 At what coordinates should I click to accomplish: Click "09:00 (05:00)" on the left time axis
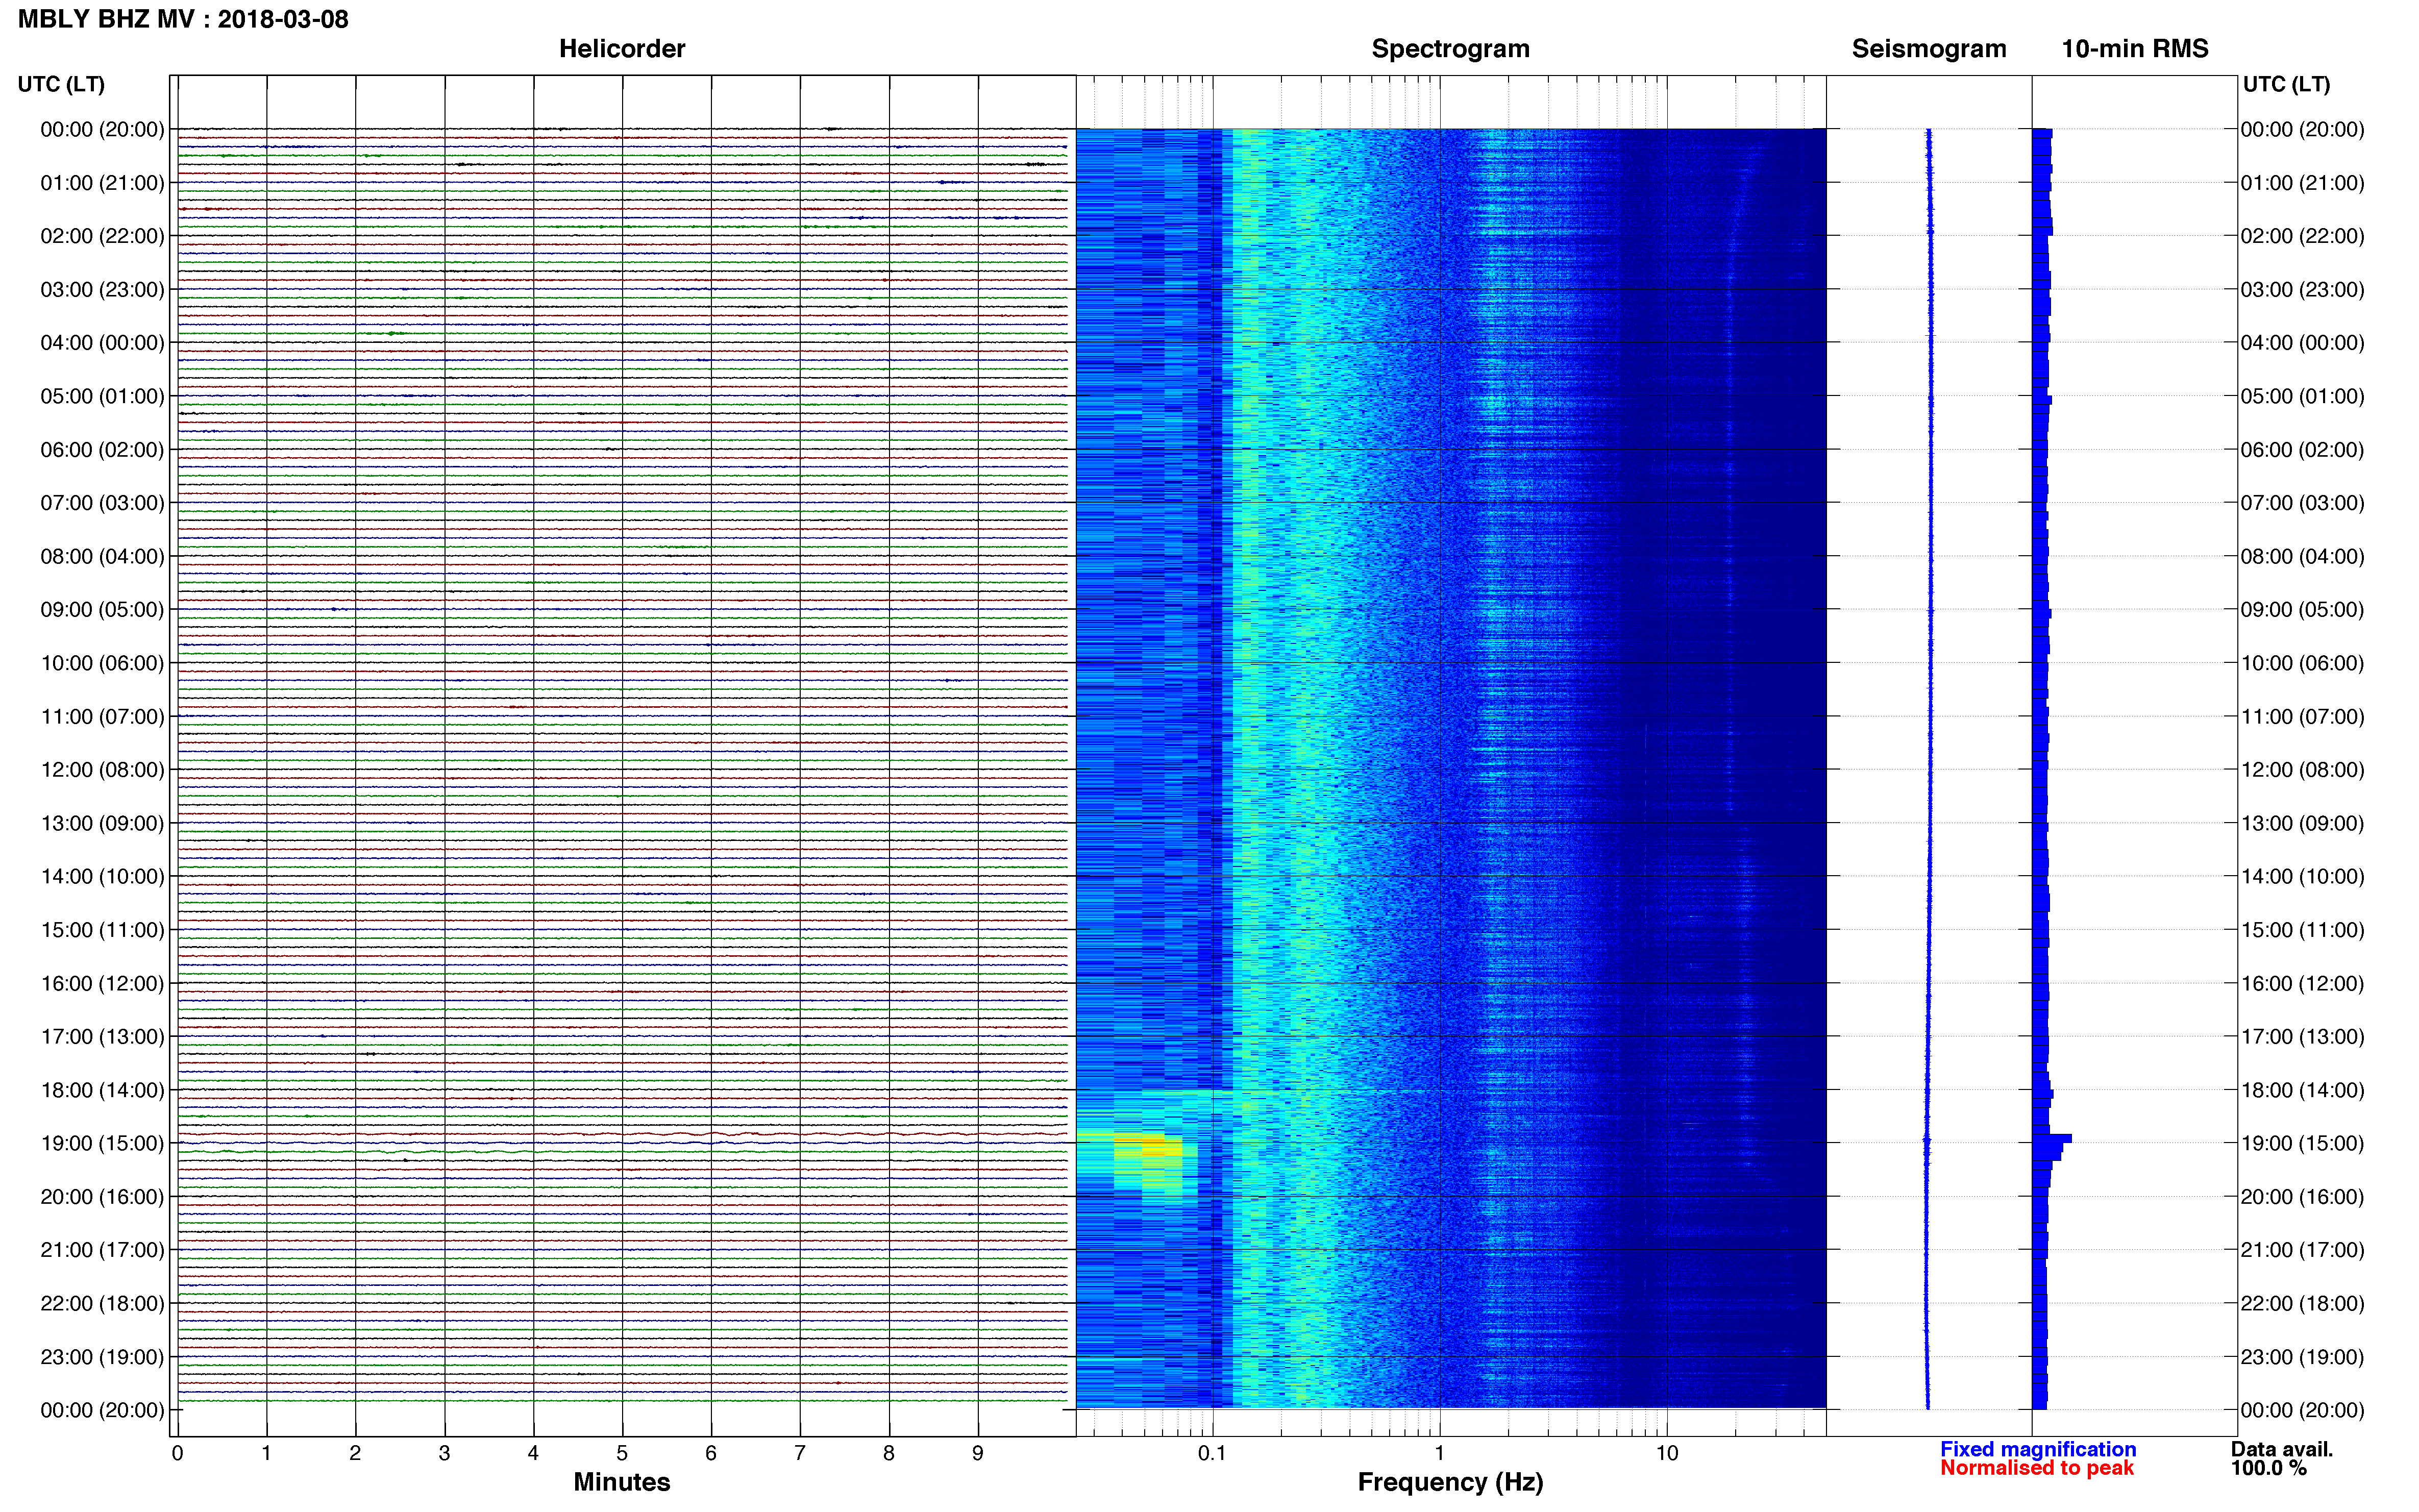[x=102, y=610]
